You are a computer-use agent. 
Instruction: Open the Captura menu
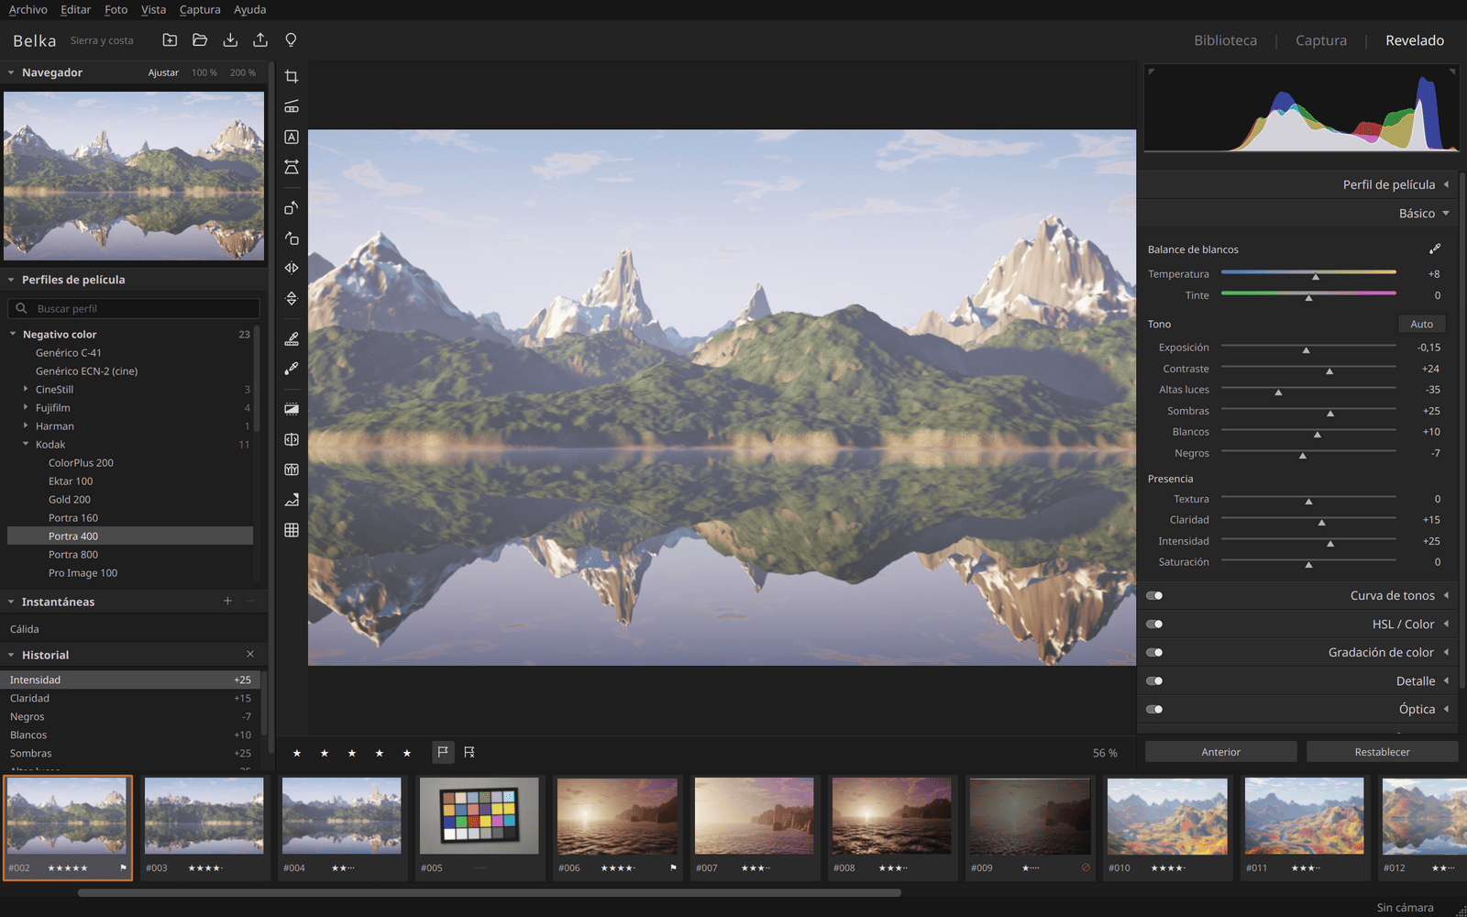pyautogui.click(x=200, y=9)
